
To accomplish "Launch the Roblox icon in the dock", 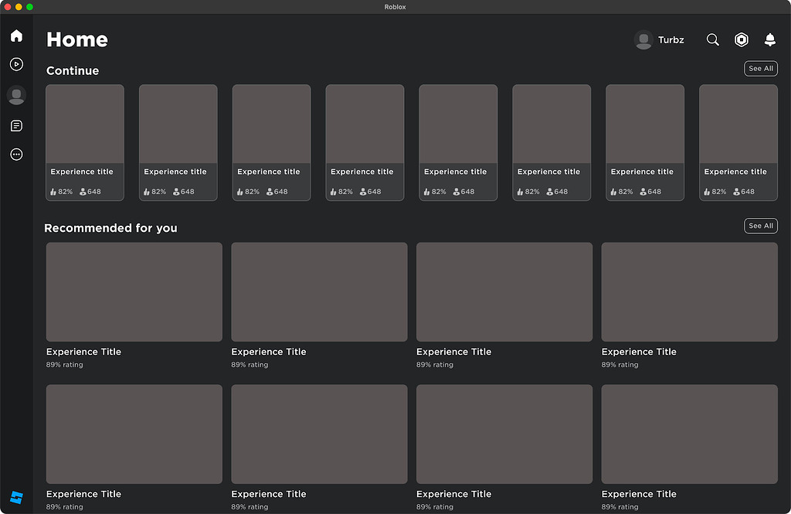I will 16,497.
